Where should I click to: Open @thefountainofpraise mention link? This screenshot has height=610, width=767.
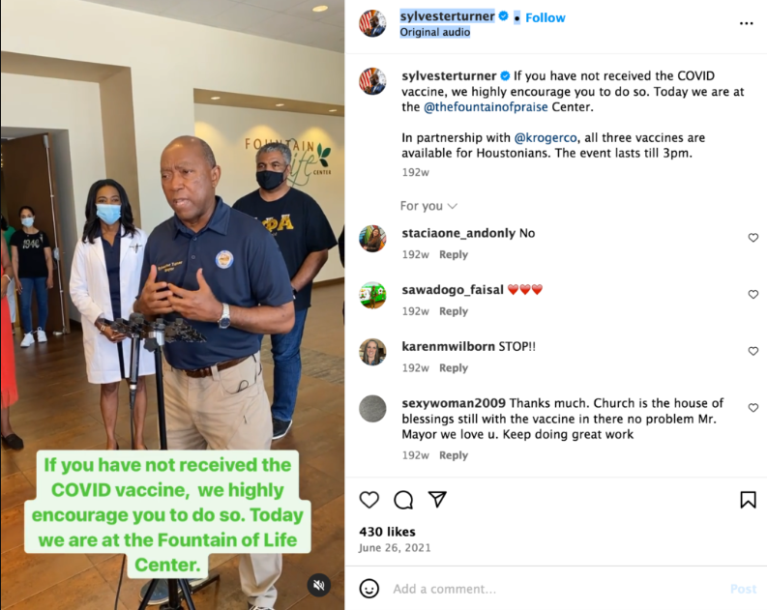pyautogui.click(x=486, y=107)
